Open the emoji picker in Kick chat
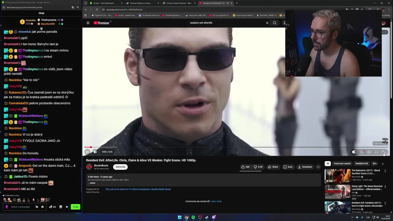The height and width of the screenshot is (221, 393). pyautogui.click(x=42, y=207)
